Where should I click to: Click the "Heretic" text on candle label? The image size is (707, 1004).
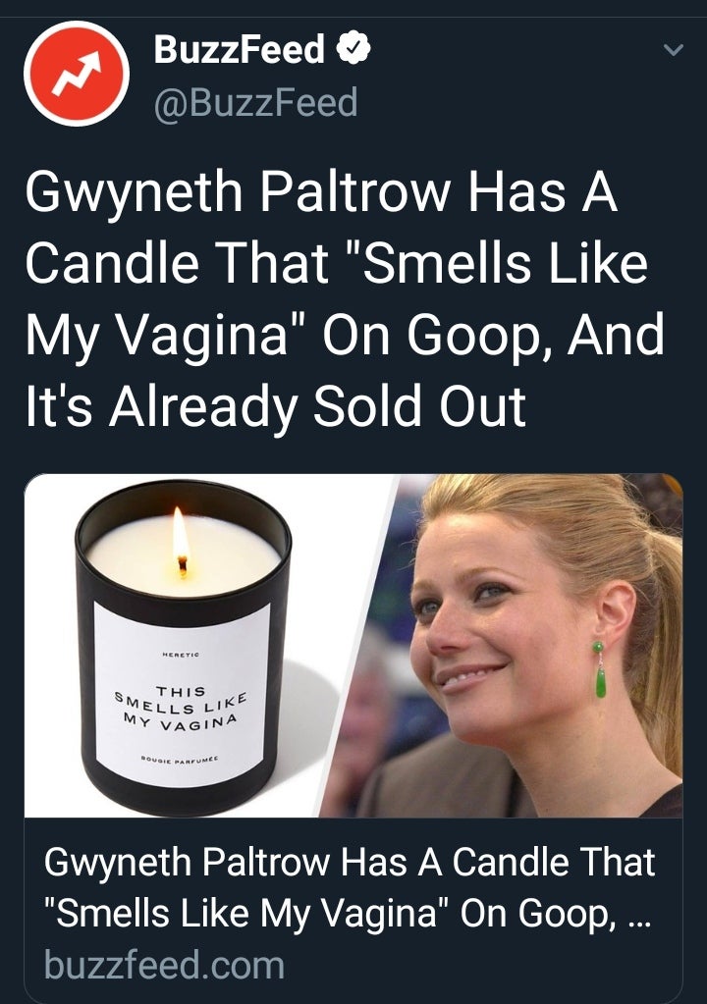tap(182, 655)
